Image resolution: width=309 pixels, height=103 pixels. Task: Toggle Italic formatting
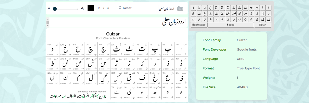pos(104,8)
